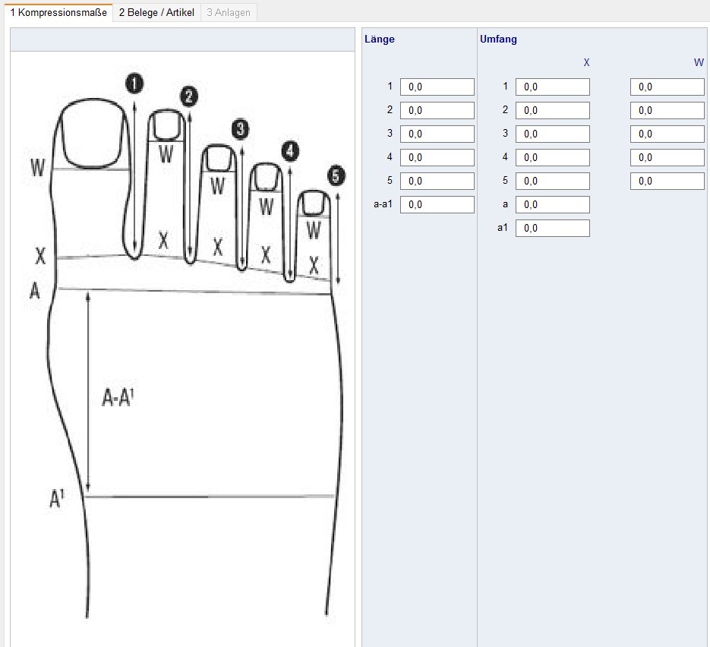Click the Umfang W field for row 5

[x=667, y=181]
